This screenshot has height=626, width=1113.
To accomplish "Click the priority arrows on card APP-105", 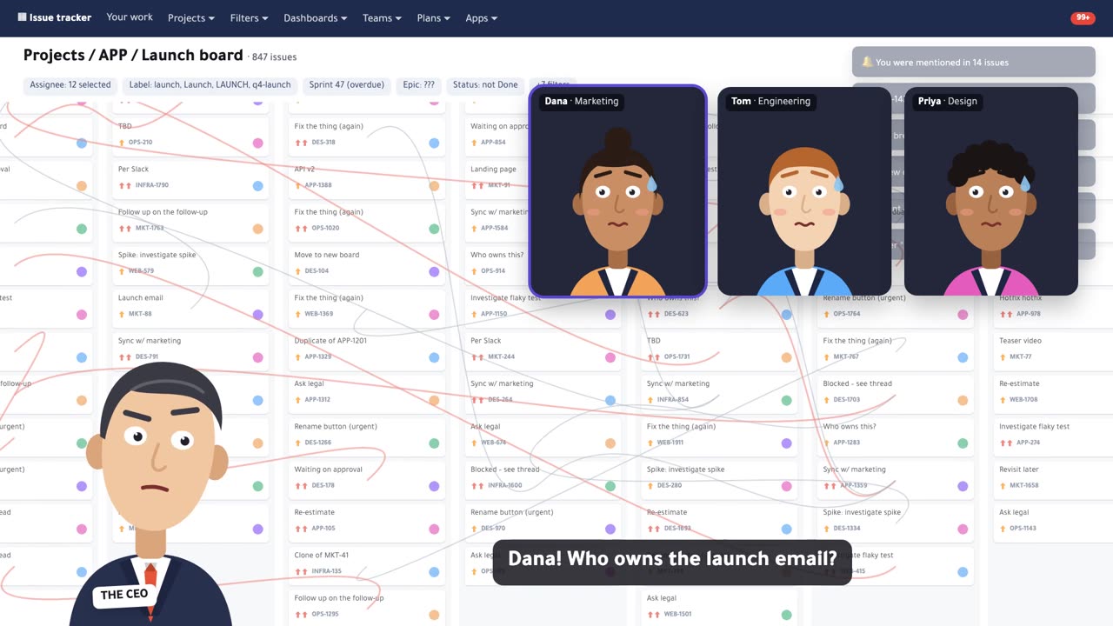I will coord(302,529).
